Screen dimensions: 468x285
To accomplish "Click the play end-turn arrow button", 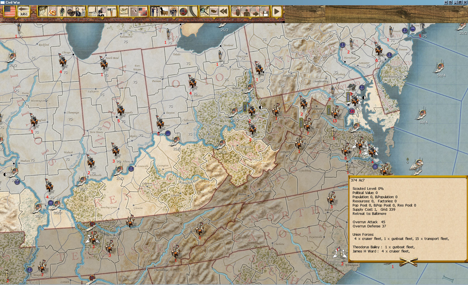I will tap(277, 12).
